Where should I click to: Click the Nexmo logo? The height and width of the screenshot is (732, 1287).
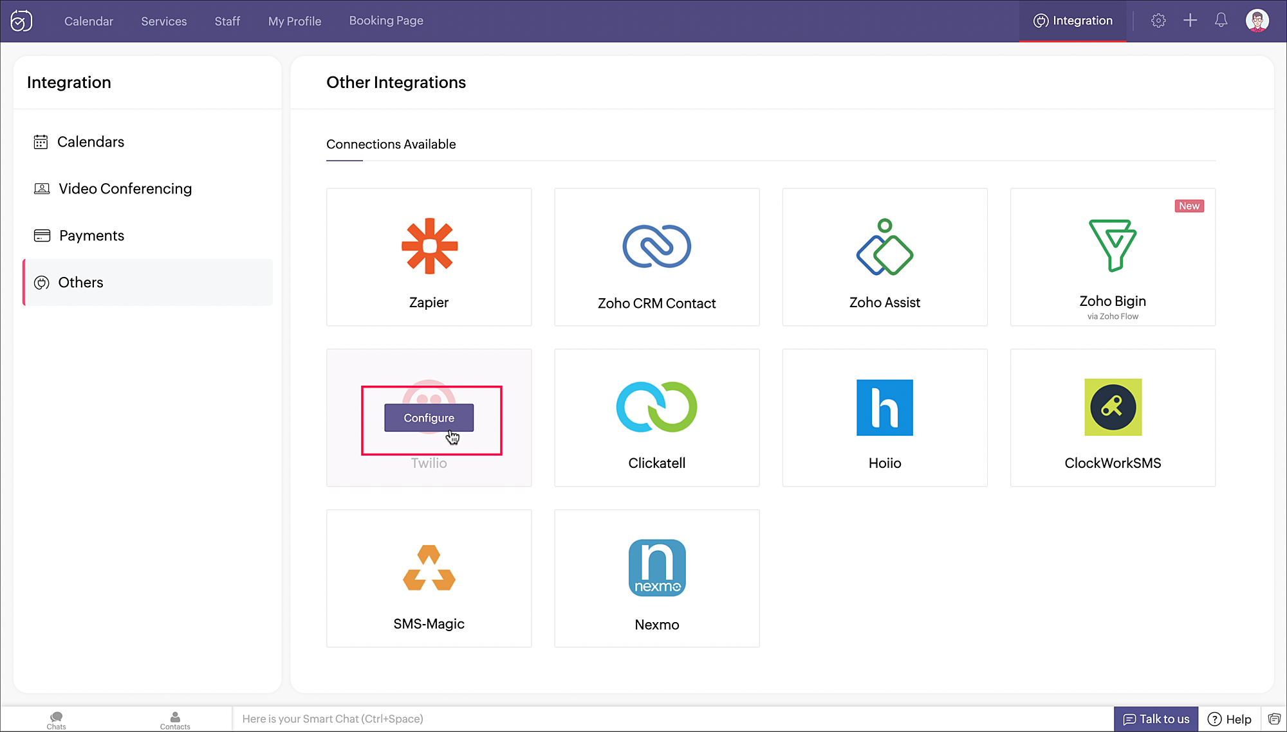[656, 567]
